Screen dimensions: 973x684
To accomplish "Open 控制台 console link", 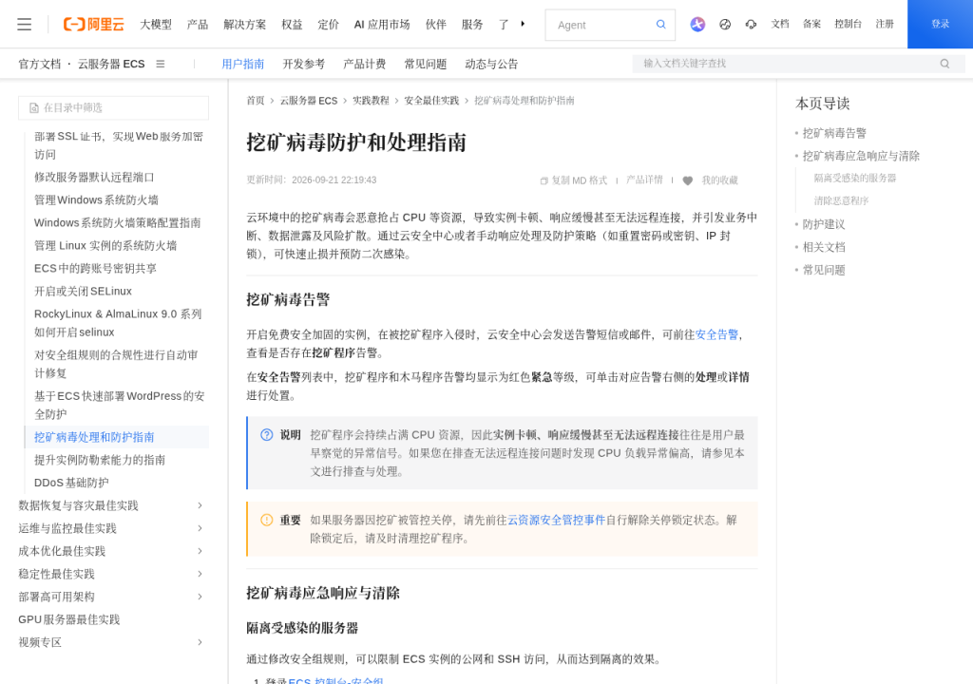I will tap(848, 24).
